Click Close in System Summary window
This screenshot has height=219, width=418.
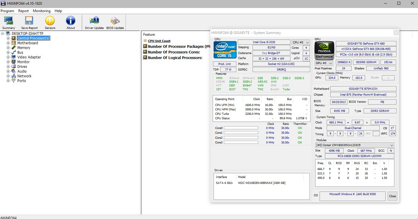click(x=392, y=196)
